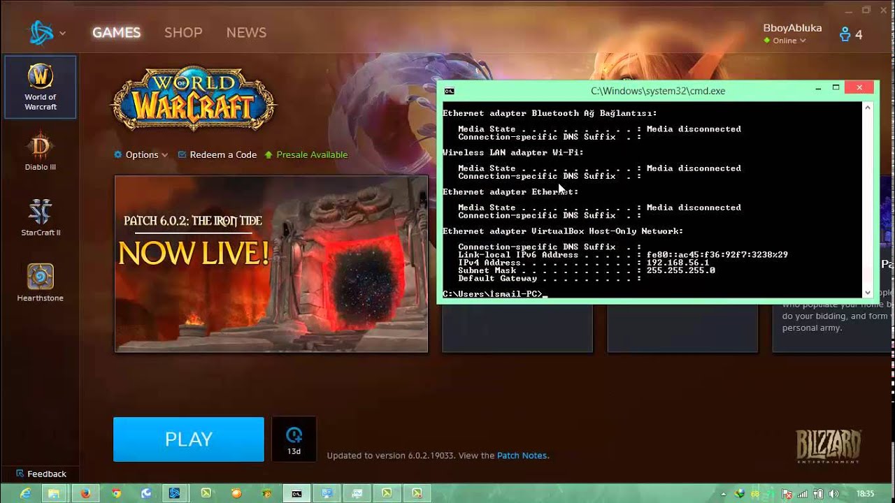Select StarCraft II in the game sidebar
Image resolution: width=895 pixels, height=503 pixels.
[x=41, y=217]
